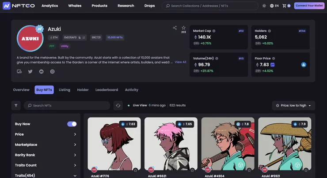This screenshot has height=178, width=327.
Task: Click the Floor Price info icon
Action: (x=274, y=59)
